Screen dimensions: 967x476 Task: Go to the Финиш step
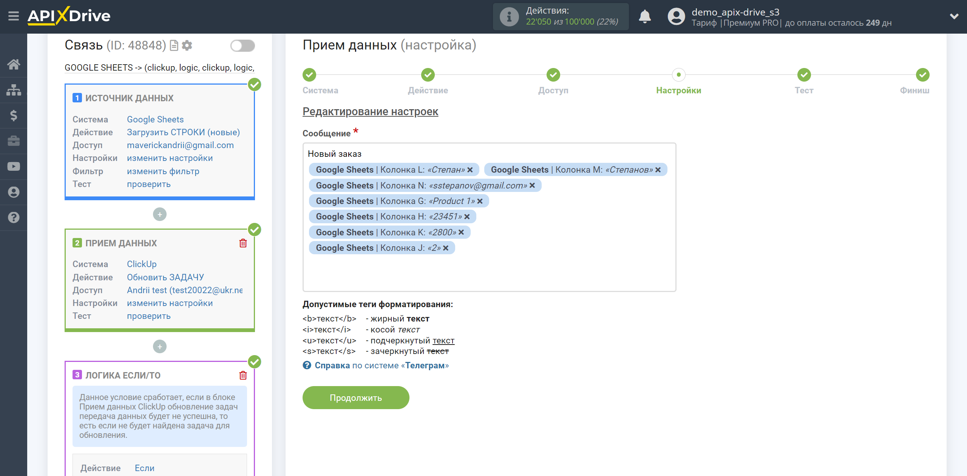point(923,75)
